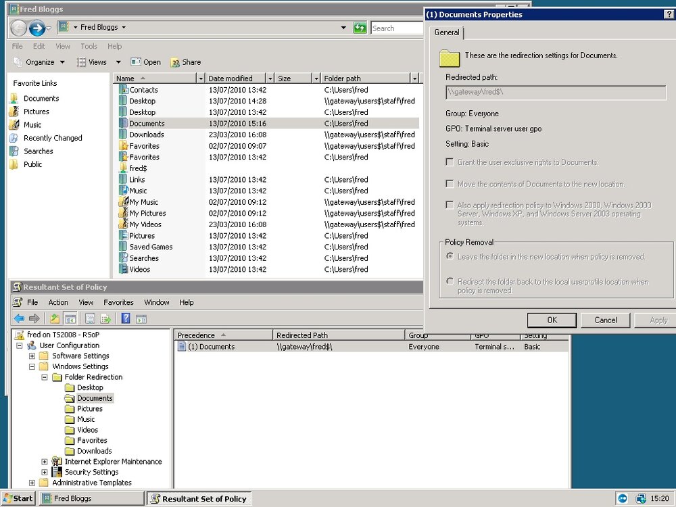Click the Back navigation button in Fred Bloggs window
The width and height of the screenshot is (676, 507).
click(x=18, y=28)
